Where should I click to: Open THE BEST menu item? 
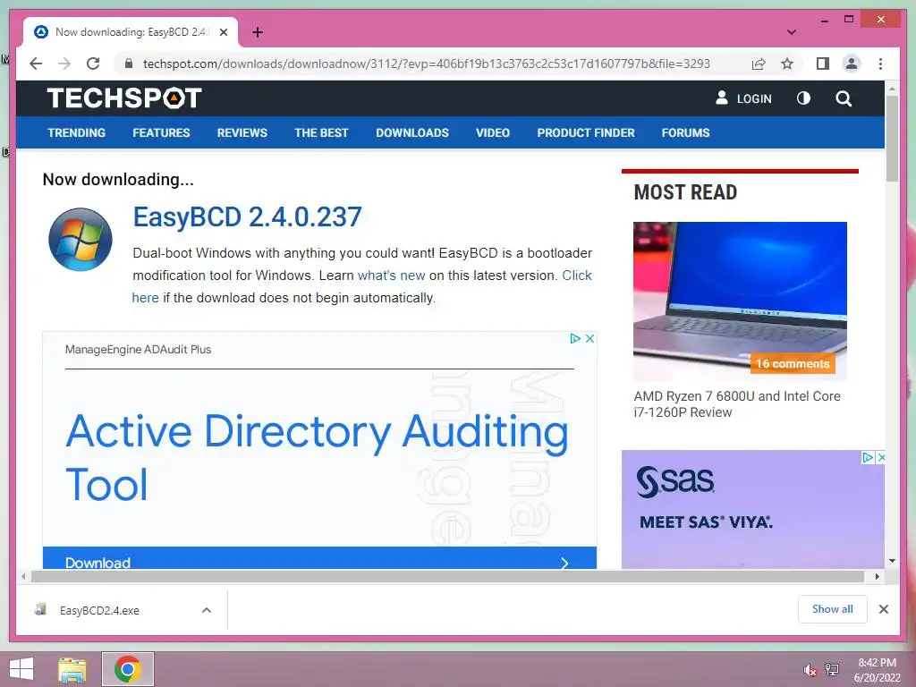321,132
